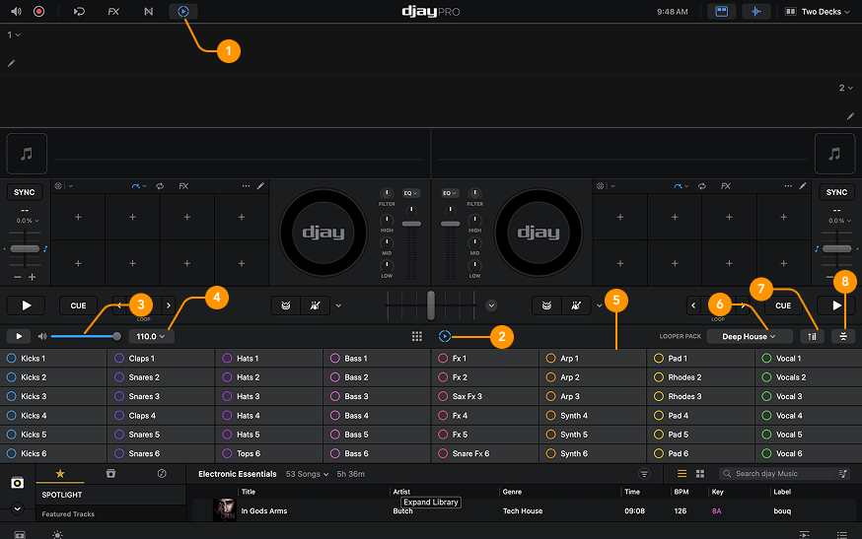The image size is (862, 539).
Task: Open right deck tempo percentage dropdown
Action: pos(840,221)
